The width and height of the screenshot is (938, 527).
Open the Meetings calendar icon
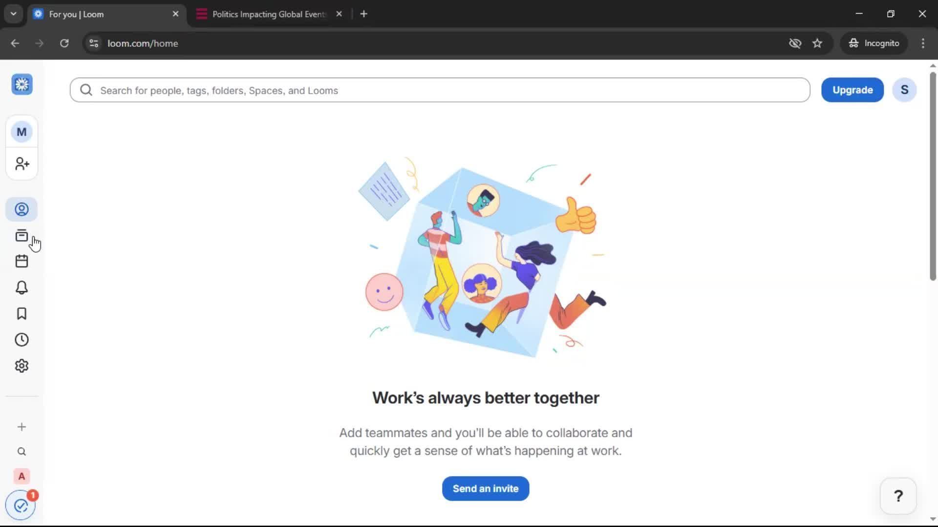21,262
